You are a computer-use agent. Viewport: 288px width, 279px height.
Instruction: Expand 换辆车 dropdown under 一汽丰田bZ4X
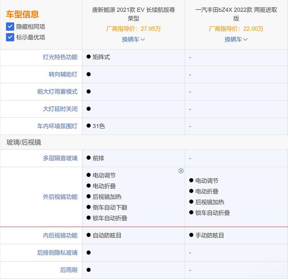236,39
